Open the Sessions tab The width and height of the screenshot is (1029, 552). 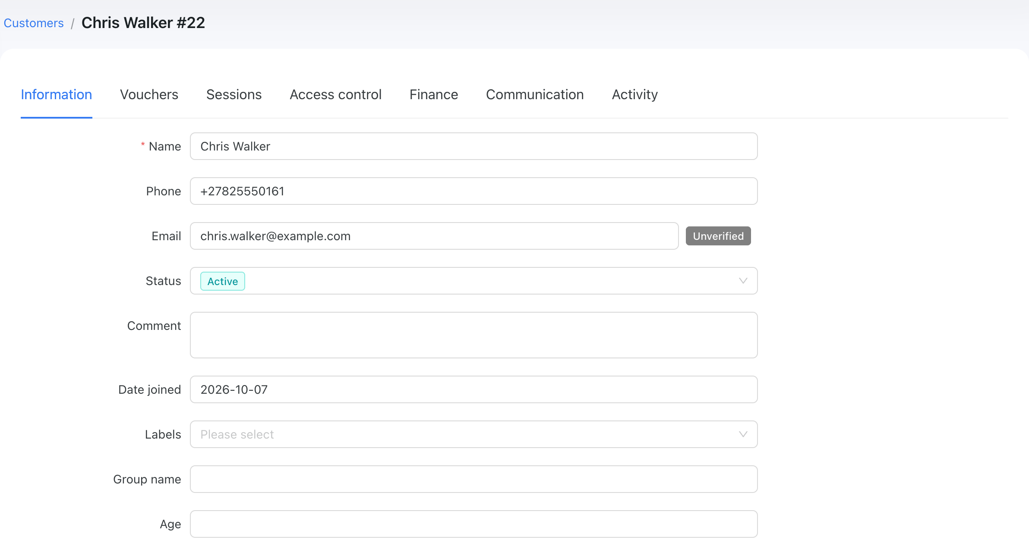234,94
